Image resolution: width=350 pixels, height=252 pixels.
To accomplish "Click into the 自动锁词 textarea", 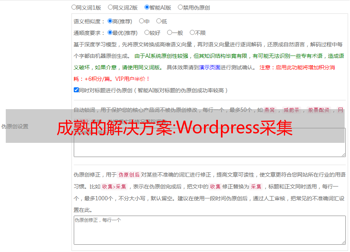I will coord(210,142).
